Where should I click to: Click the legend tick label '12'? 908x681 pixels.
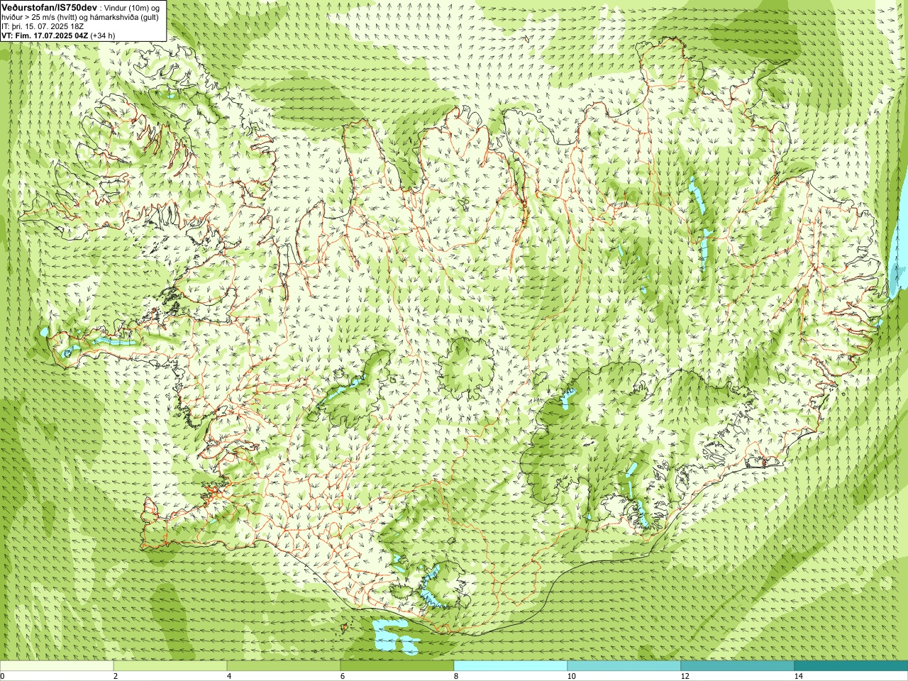[685, 676]
